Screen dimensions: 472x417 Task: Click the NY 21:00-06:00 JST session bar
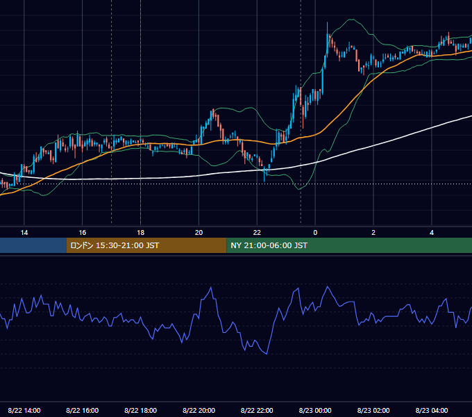pos(349,245)
